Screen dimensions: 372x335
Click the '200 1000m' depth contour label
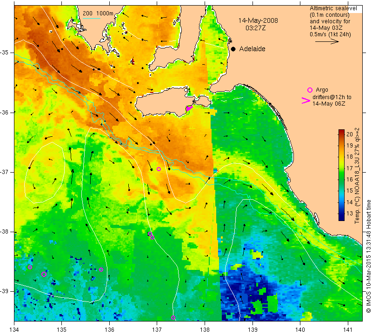coord(98,13)
